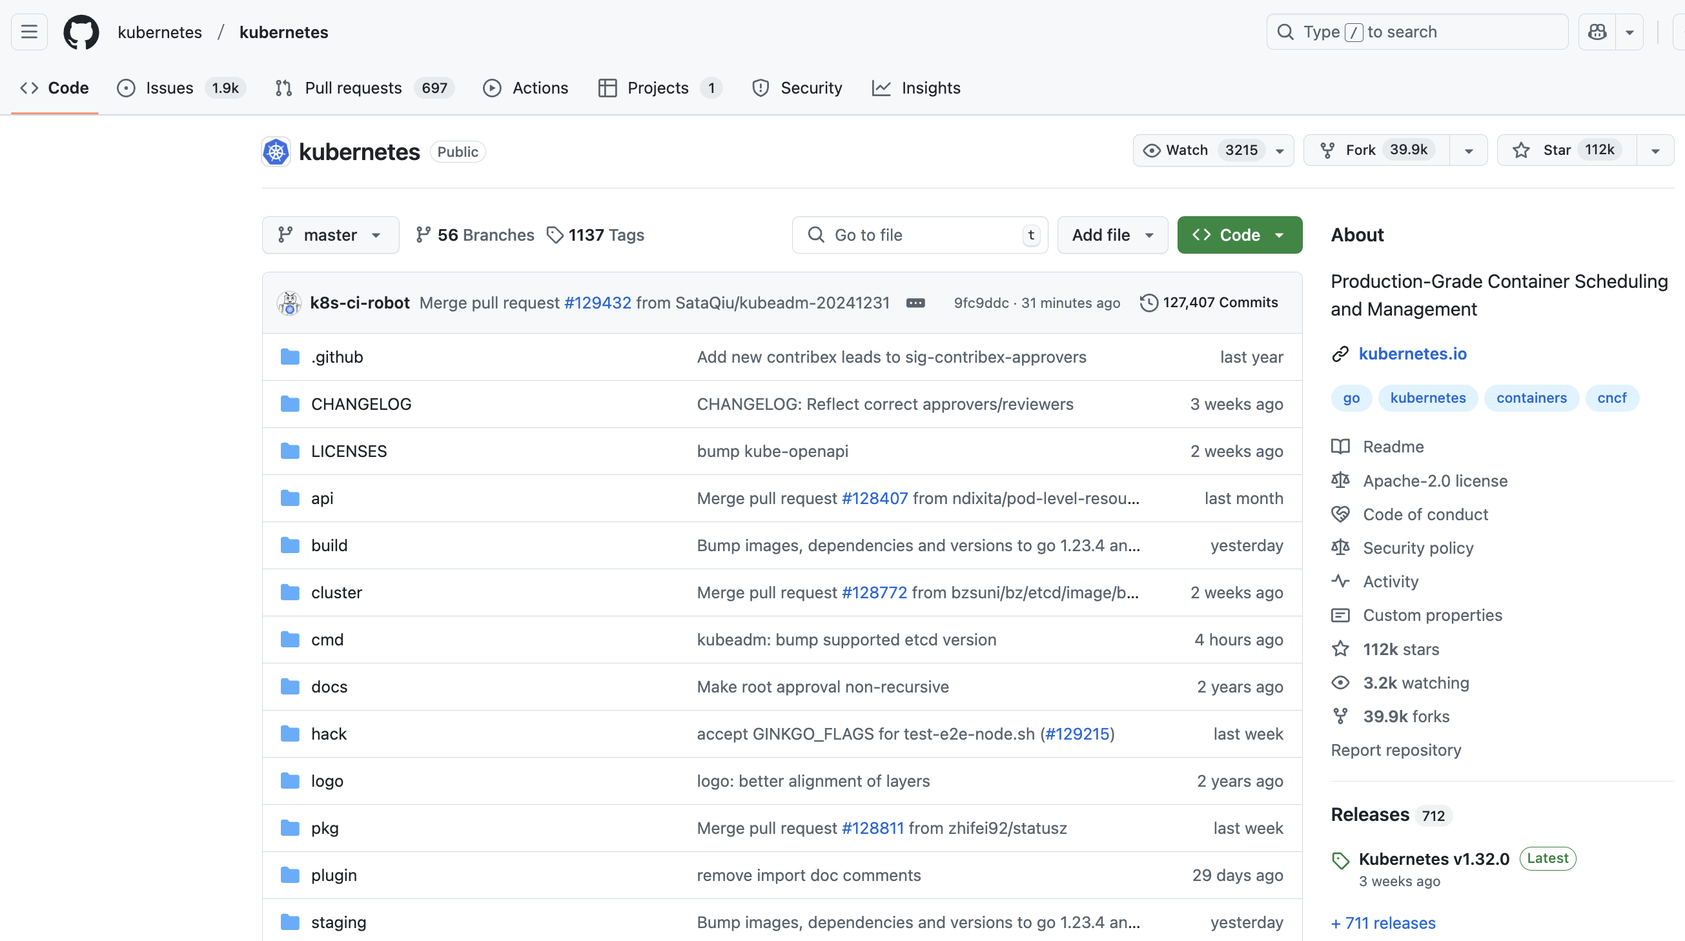This screenshot has width=1685, height=941.
Task: Select the Code tab
Action: [x=55, y=88]
